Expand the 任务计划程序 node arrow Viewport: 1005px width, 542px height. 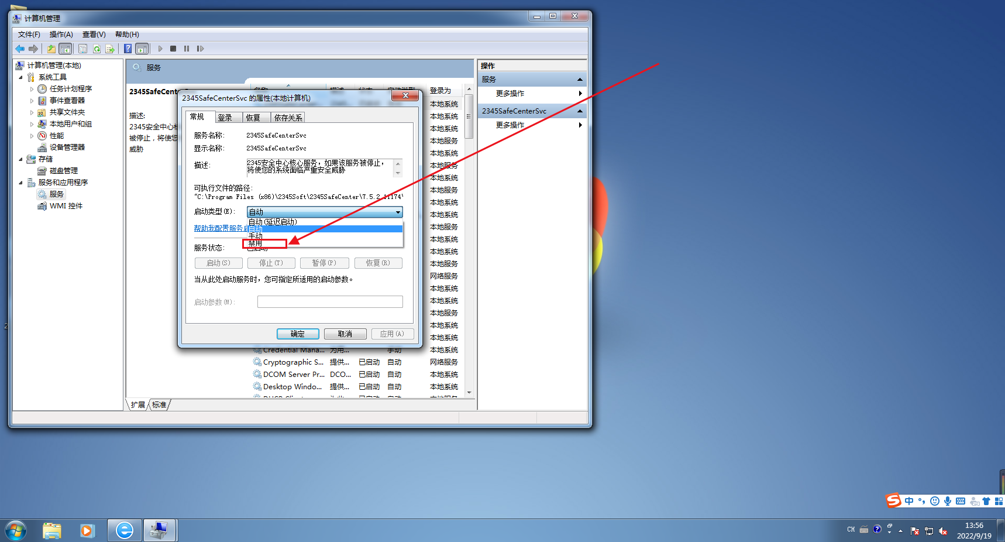[32, 89]
